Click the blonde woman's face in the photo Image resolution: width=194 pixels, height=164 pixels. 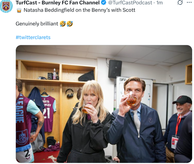(92, 96)
